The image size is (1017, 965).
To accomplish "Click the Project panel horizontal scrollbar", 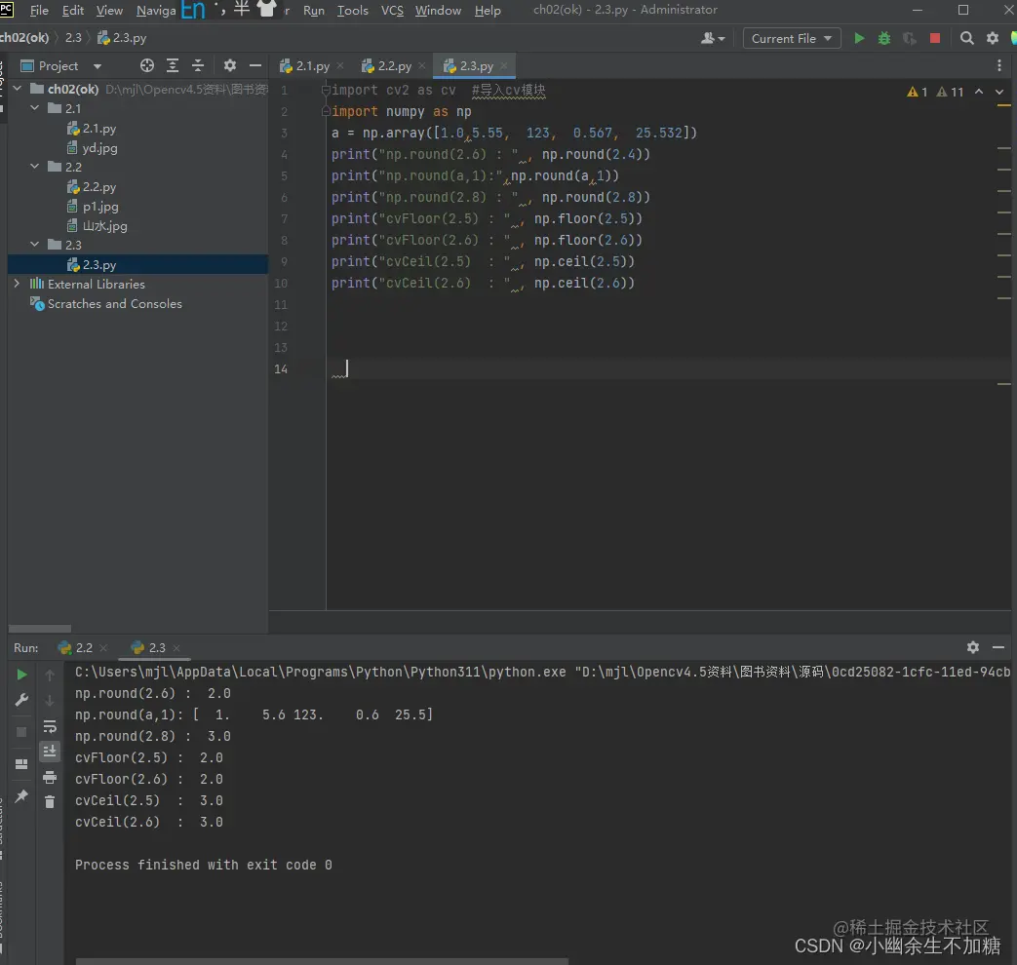I will pyautogui.click(x=40, y=629).
